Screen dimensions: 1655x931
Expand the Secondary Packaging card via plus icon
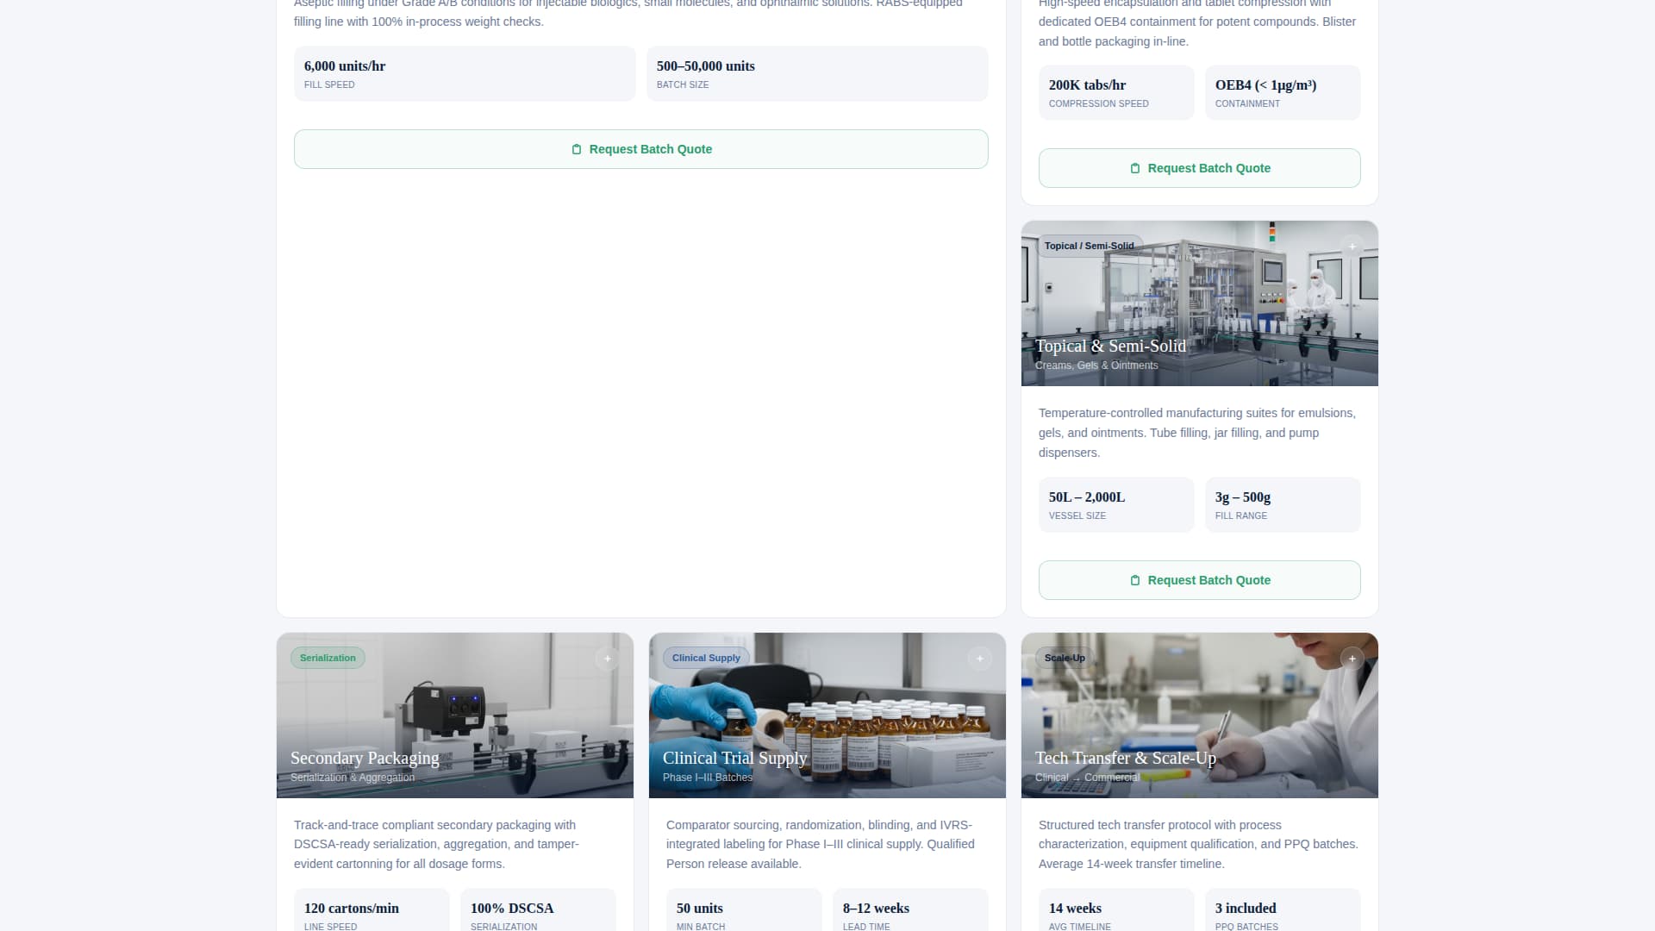coord(607,658)
